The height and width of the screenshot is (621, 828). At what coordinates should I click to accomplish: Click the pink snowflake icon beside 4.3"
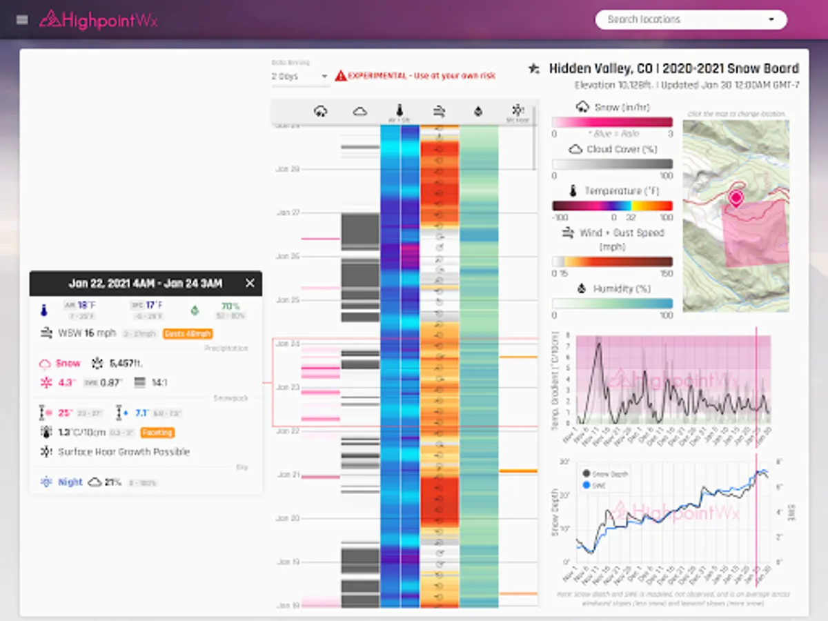46,382
